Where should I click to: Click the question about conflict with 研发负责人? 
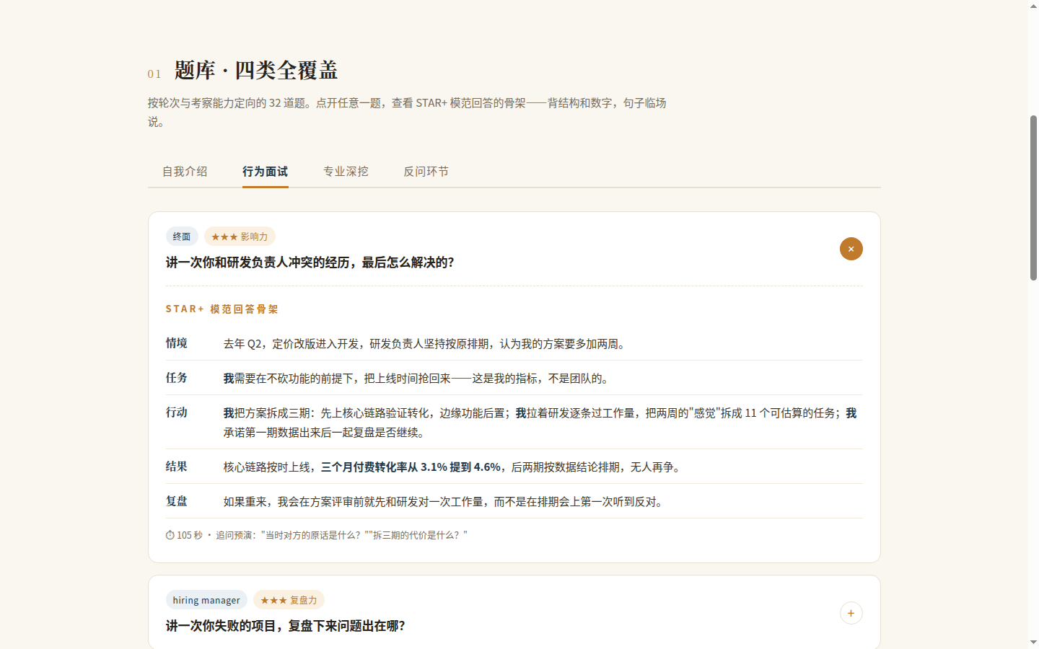(x=310, y=262)
